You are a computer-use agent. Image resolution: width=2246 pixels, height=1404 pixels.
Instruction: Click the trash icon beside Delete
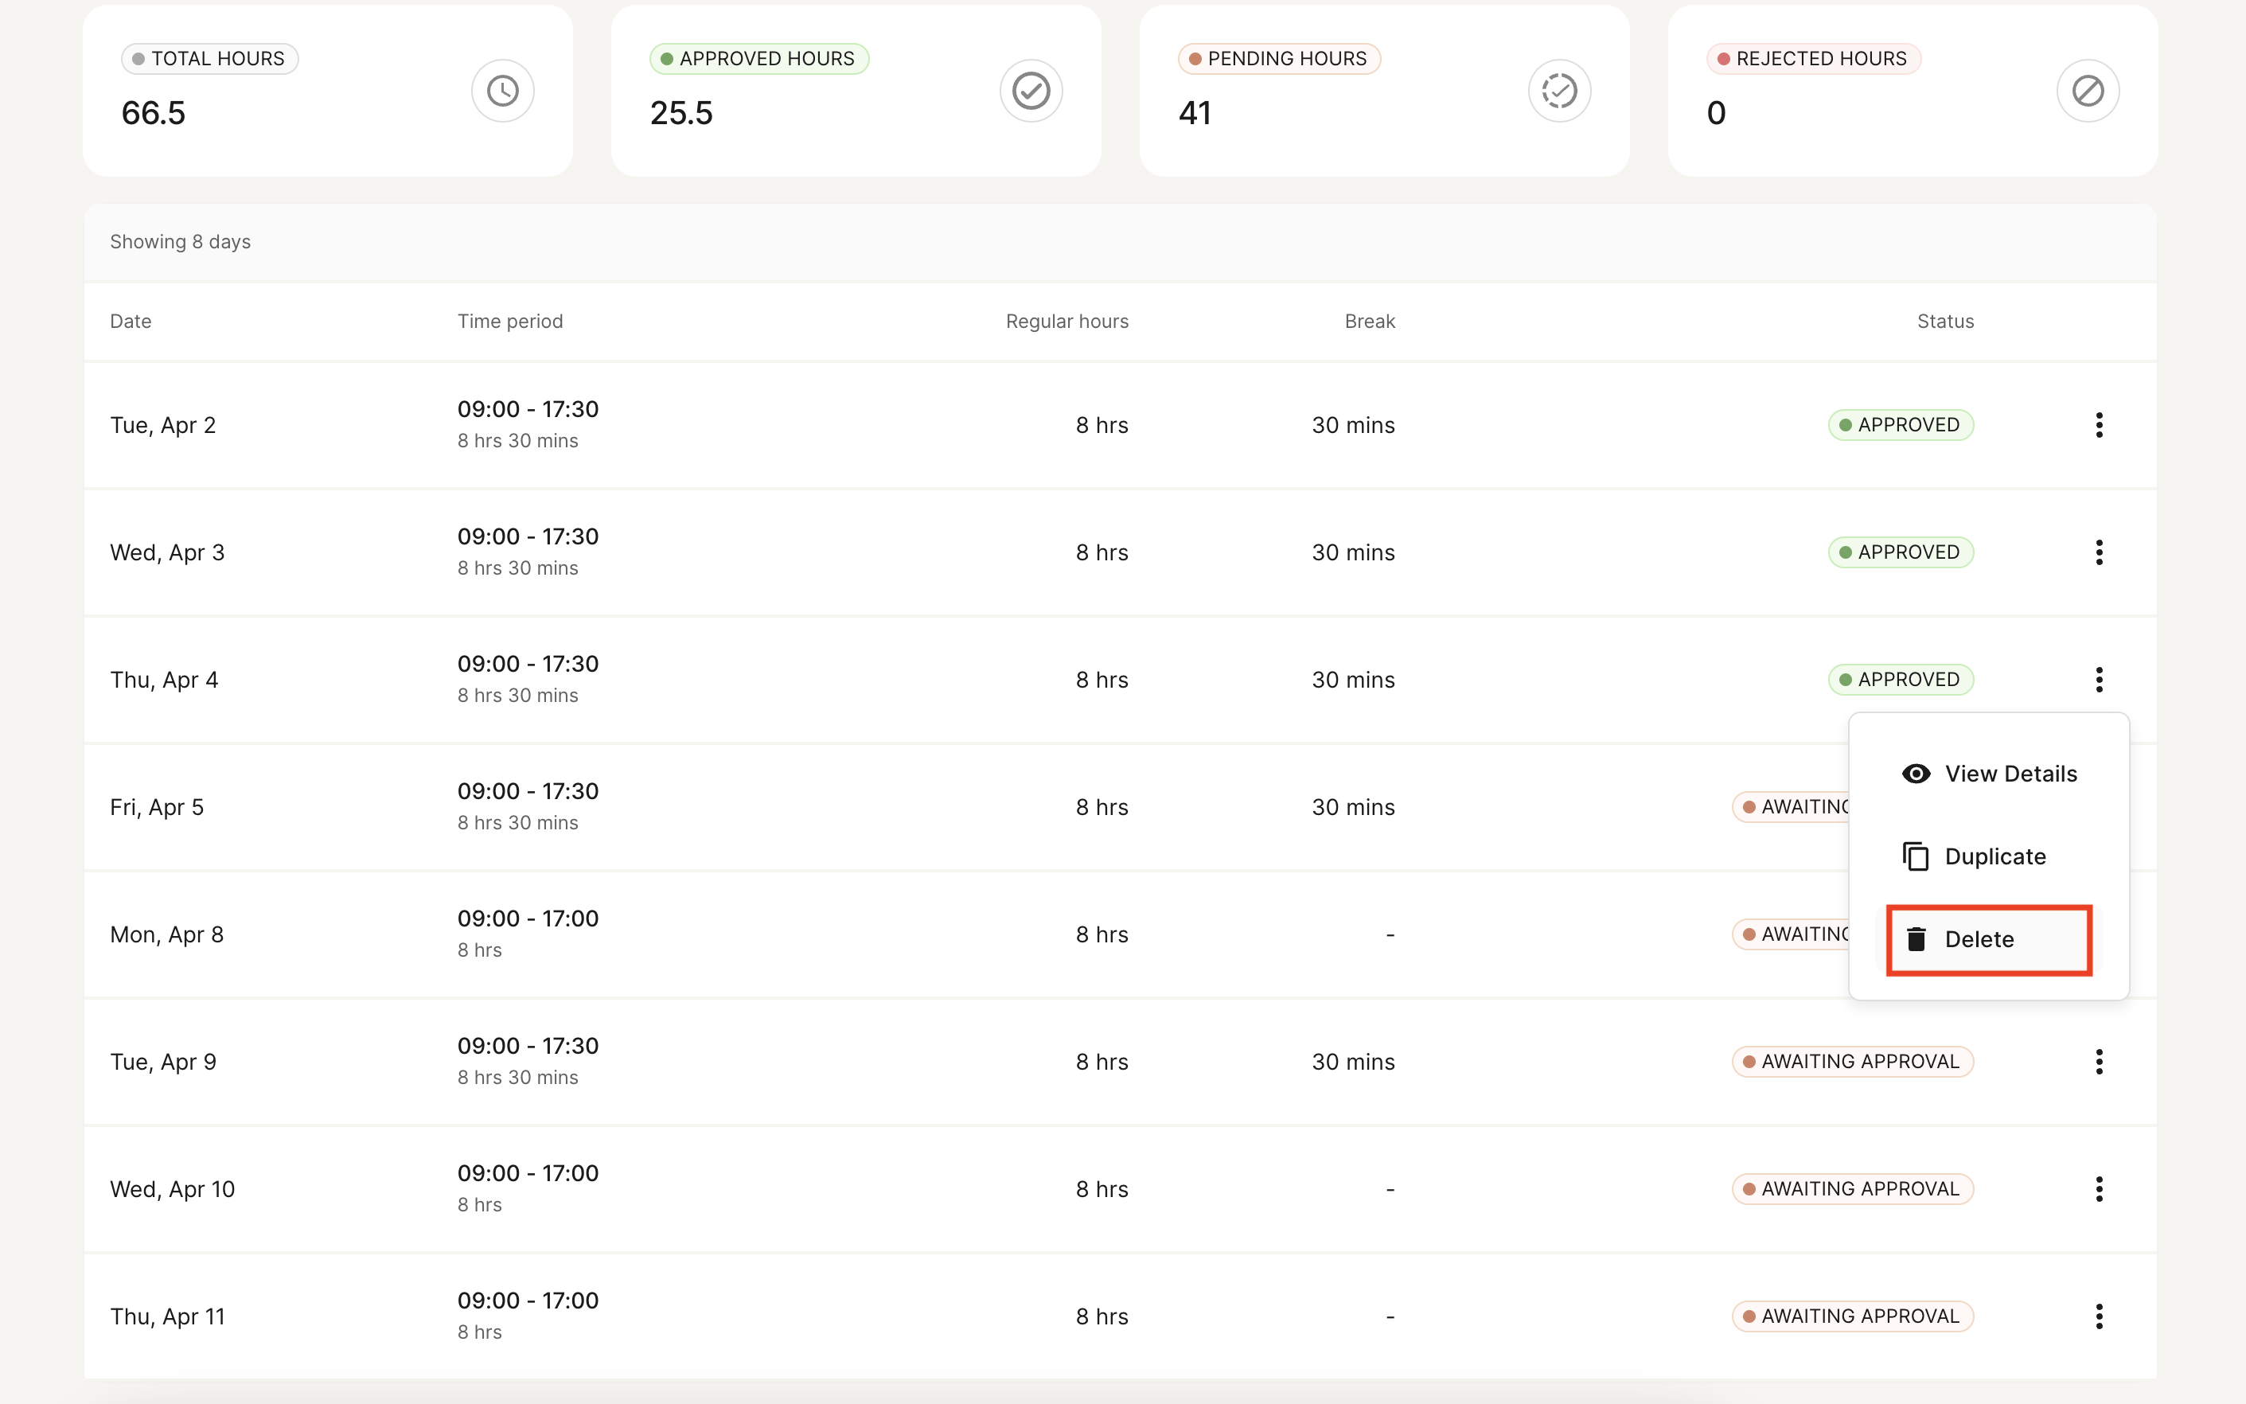point(1916,939)
